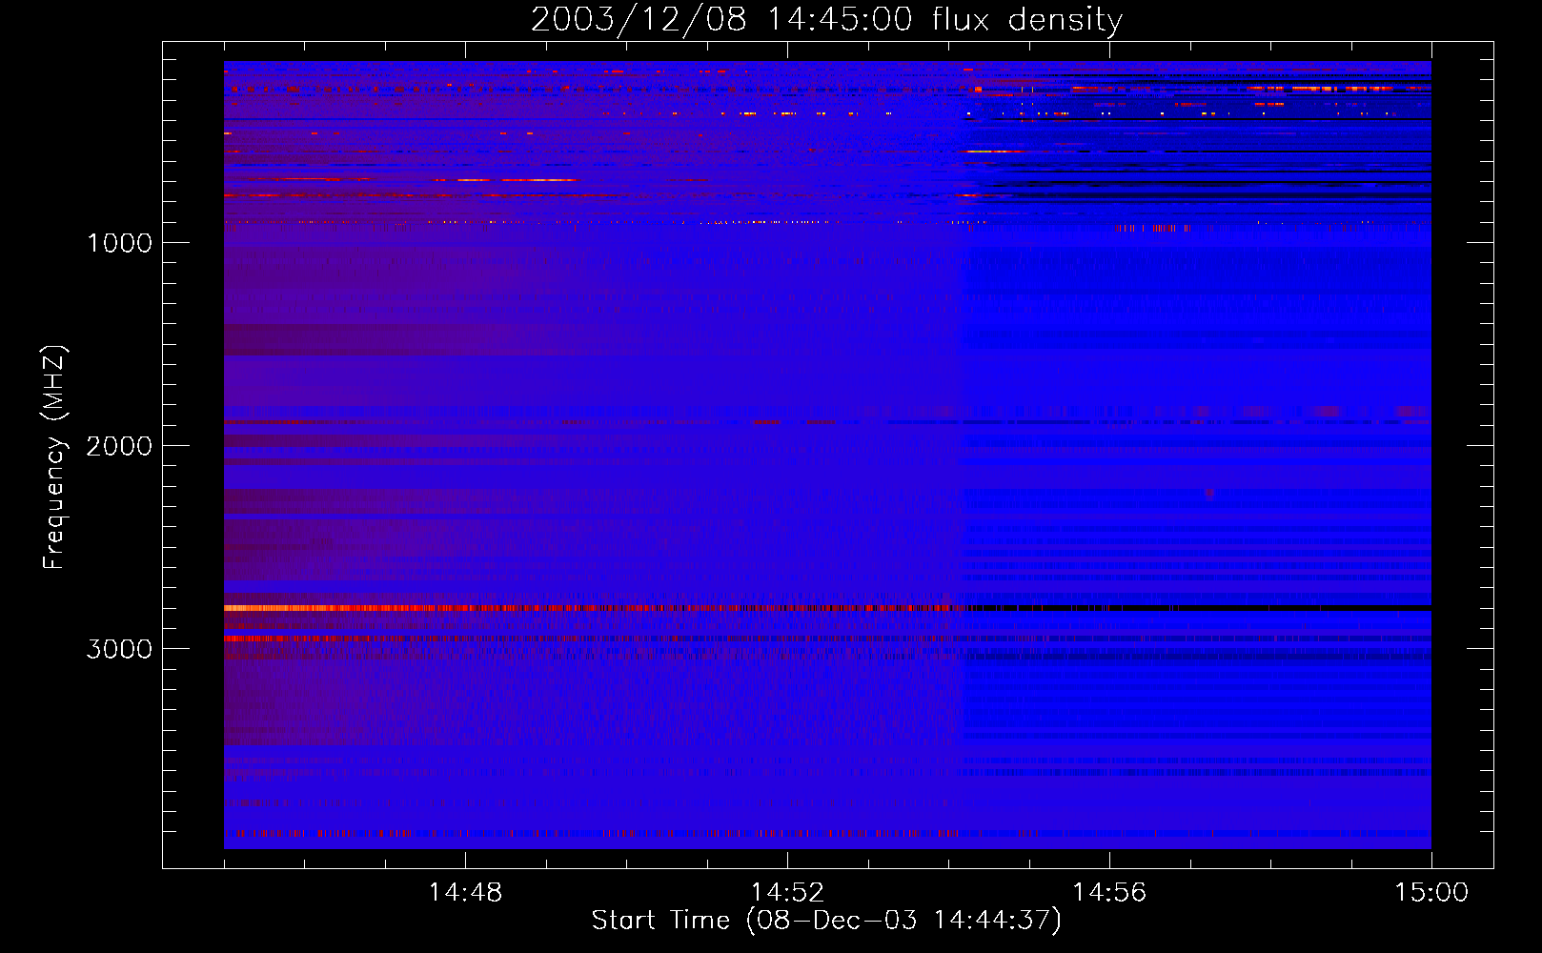This screenshot has width=1542, height=953.
Task: Click the 2000 frequency tick label
Action: [x=119, y=446]
